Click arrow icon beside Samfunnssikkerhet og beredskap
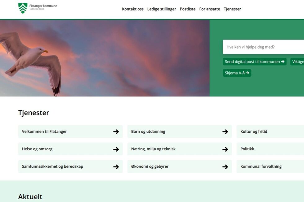 (116, 167)
